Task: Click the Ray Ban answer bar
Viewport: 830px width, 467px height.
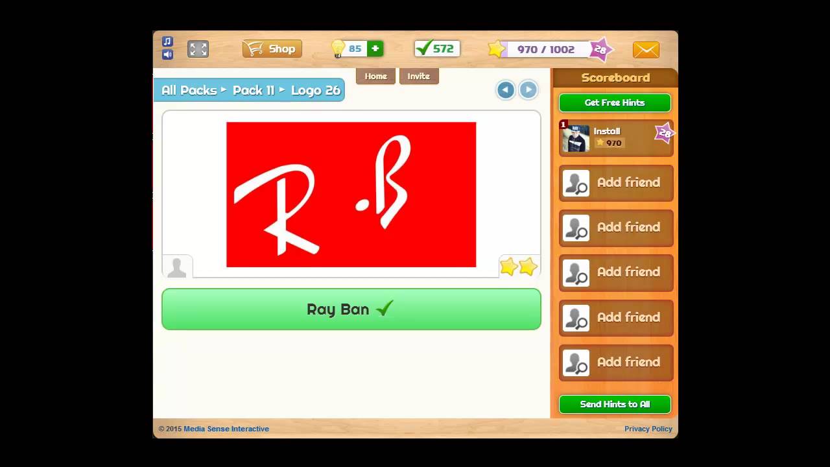Action: point(351,309)
